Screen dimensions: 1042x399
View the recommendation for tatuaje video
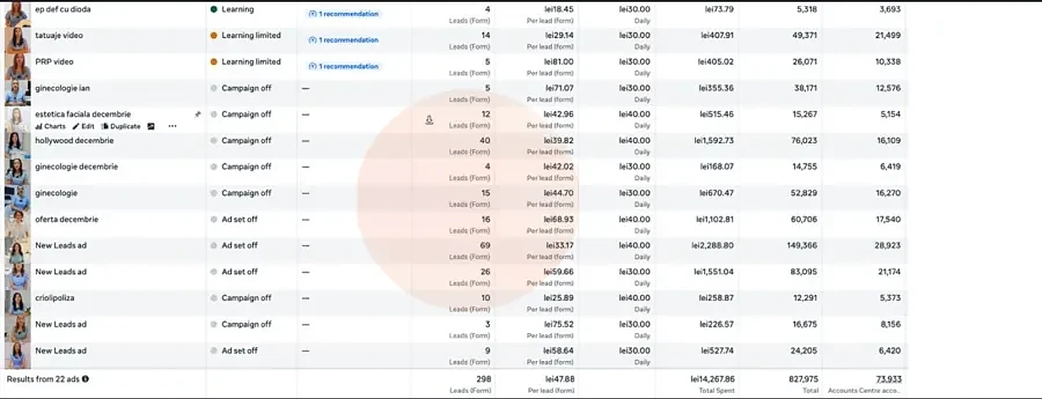pyautogui.click(x=344, y=40)
